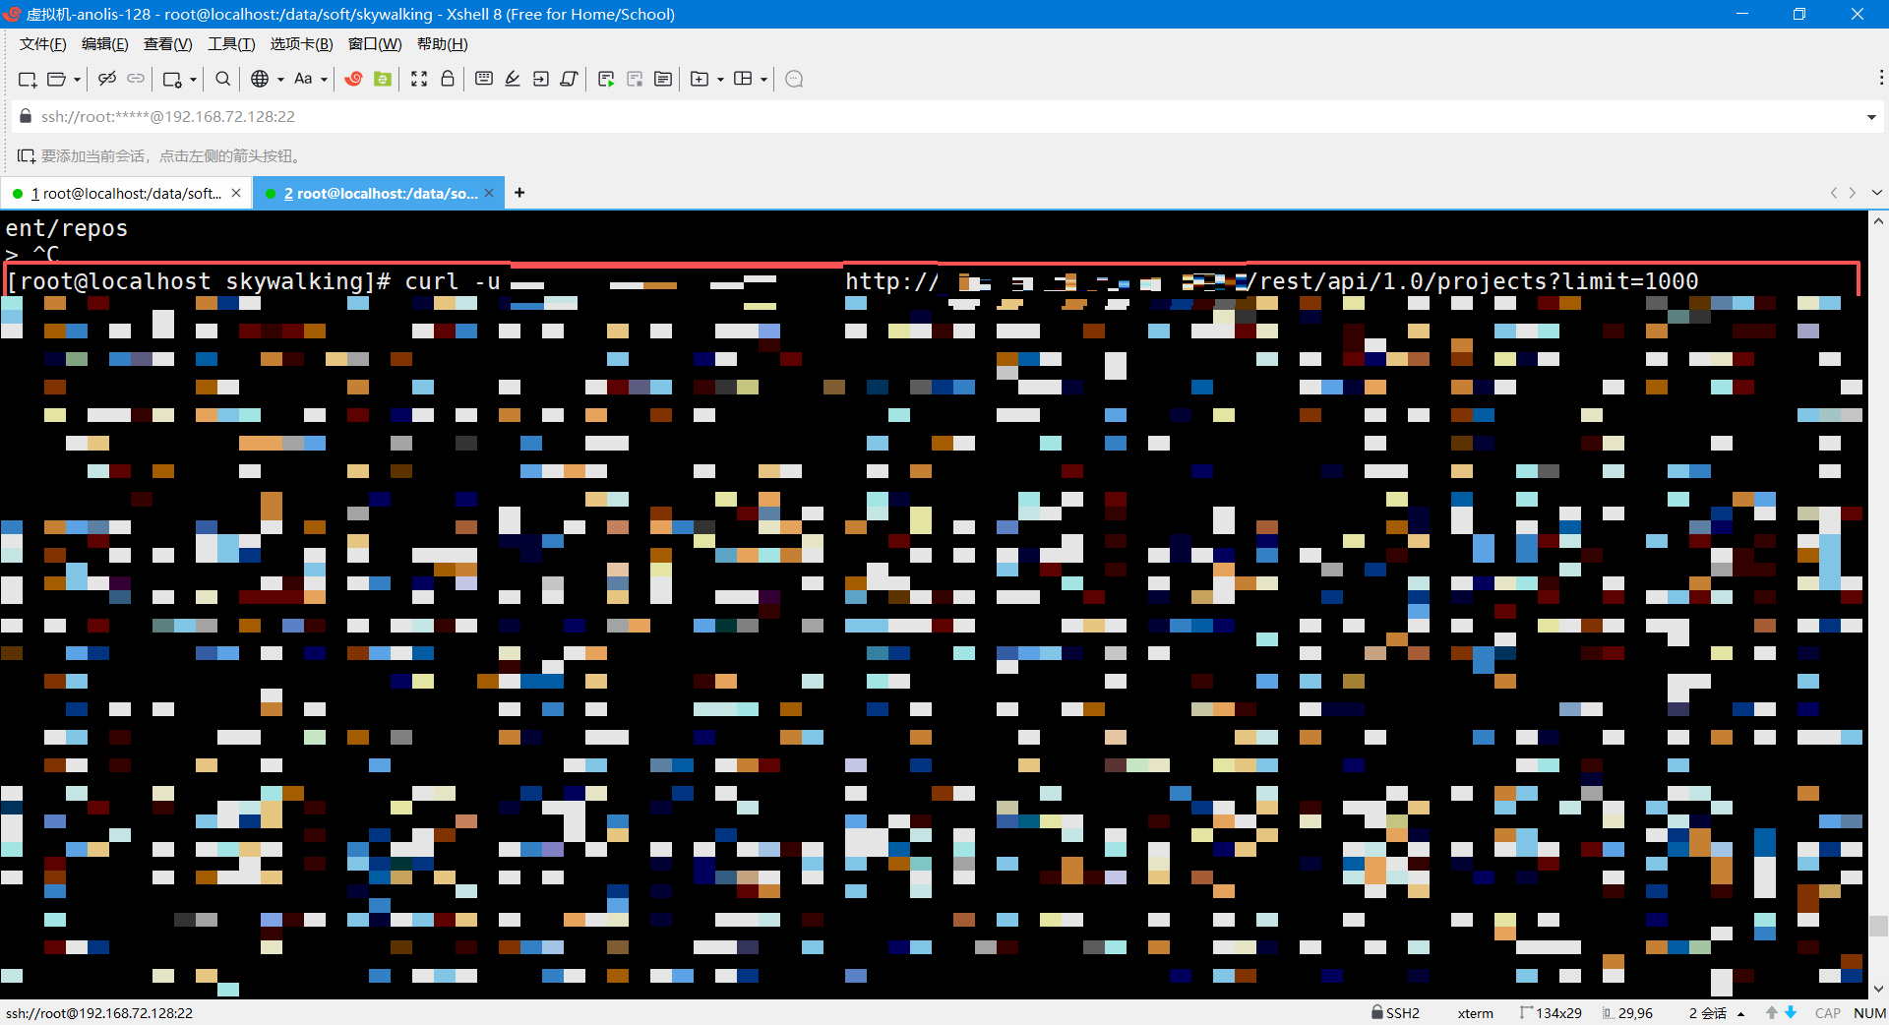Click the highlight pen icon
Viewport: 1889px width, 1025px height.
click(513, 79)
